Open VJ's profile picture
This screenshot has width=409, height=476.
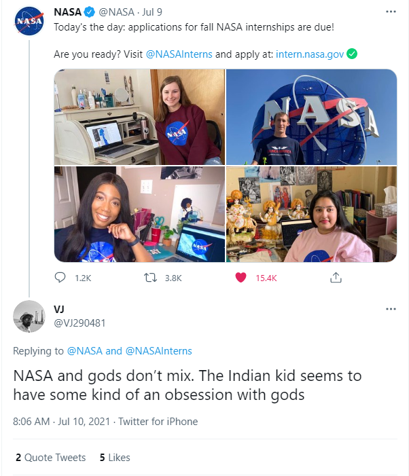(x=29, y=316)
